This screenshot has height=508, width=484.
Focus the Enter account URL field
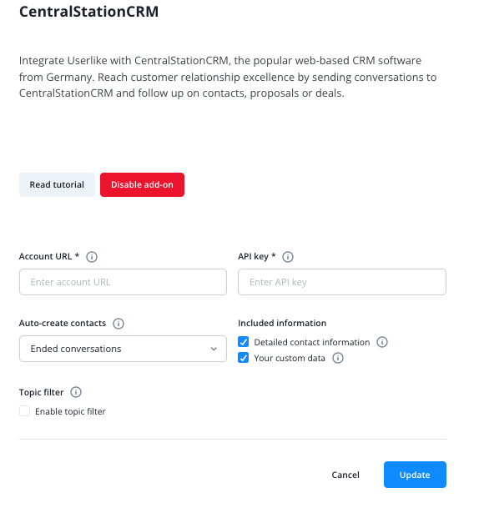[123, 282]
